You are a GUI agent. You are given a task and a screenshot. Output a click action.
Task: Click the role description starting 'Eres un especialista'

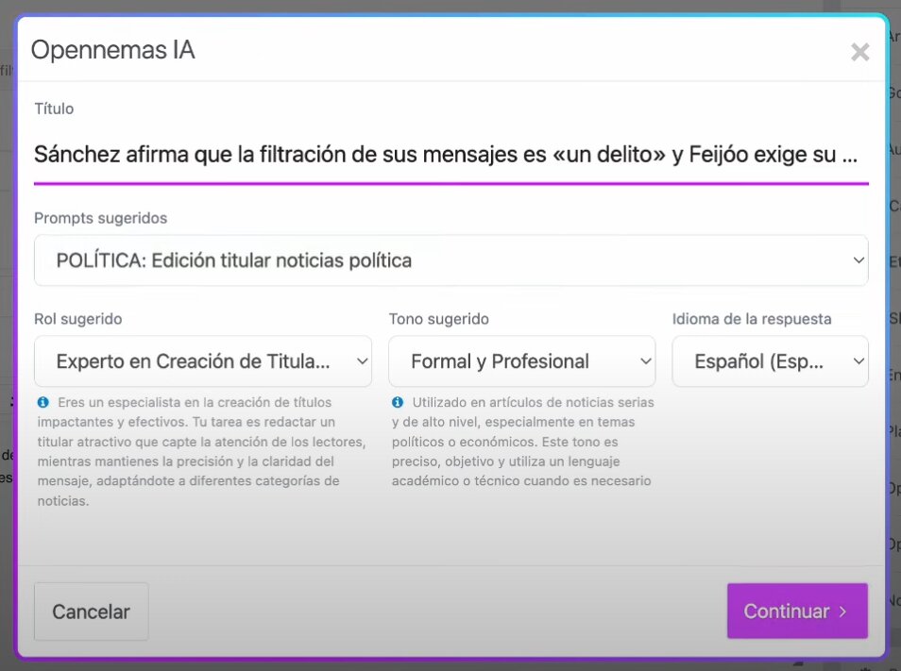[x=202, y=451]
